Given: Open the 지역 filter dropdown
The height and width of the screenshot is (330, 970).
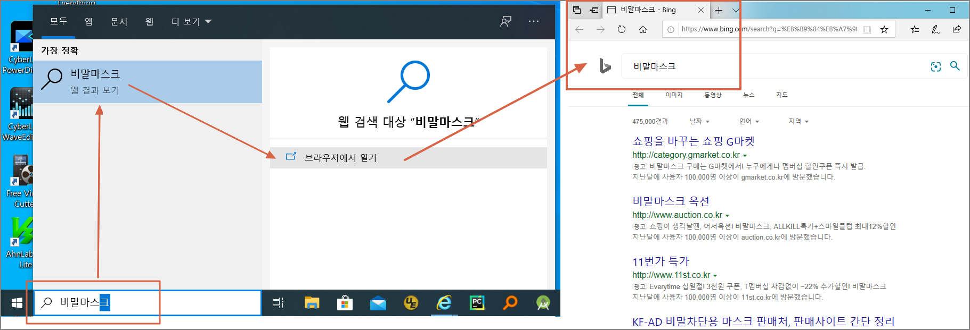Looking at the screenshot, I should click(x=798, y=122).
